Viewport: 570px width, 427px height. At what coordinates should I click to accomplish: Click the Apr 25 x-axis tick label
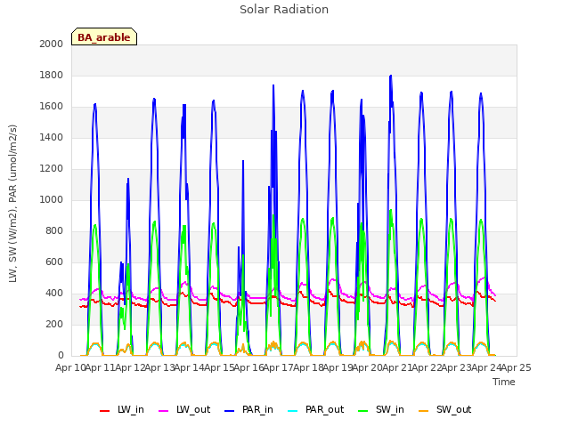coord(517,367)
